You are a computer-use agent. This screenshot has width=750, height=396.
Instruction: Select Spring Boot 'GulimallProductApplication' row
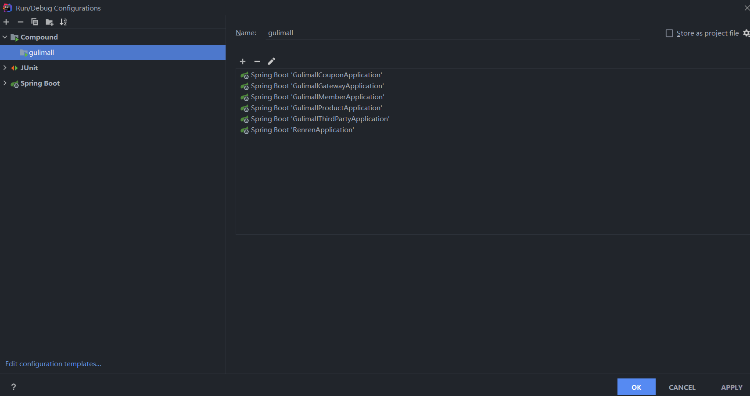(x=493, y=108)
